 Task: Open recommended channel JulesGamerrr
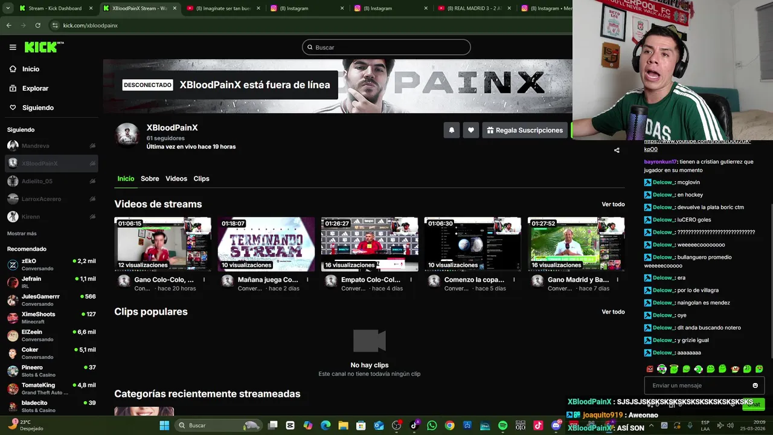51,300
